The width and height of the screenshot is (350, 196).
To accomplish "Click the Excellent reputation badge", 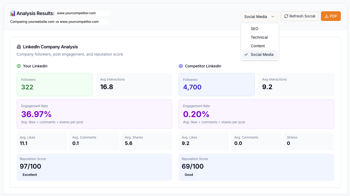I will 30,175.
